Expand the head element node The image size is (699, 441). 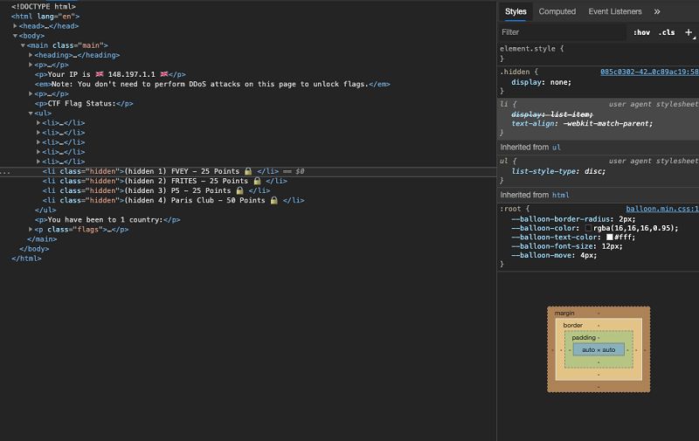coord(16,26)
